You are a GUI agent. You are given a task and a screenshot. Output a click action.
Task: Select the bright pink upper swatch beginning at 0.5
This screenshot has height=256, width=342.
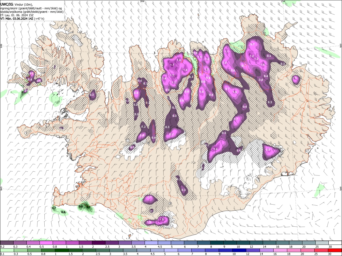pyautogui.click(x=46, y=243)
